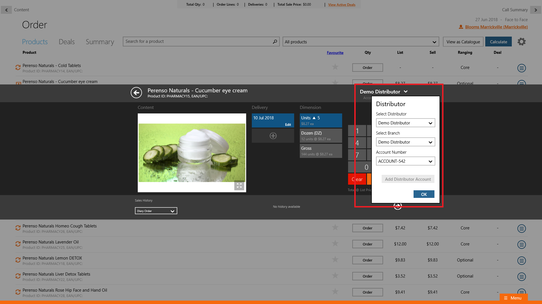
Task: Switch to the Deals tab
Action: coord(67,42)
